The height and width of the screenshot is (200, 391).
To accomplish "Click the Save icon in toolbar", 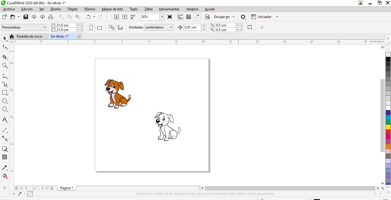I will [x=26, y=17].
